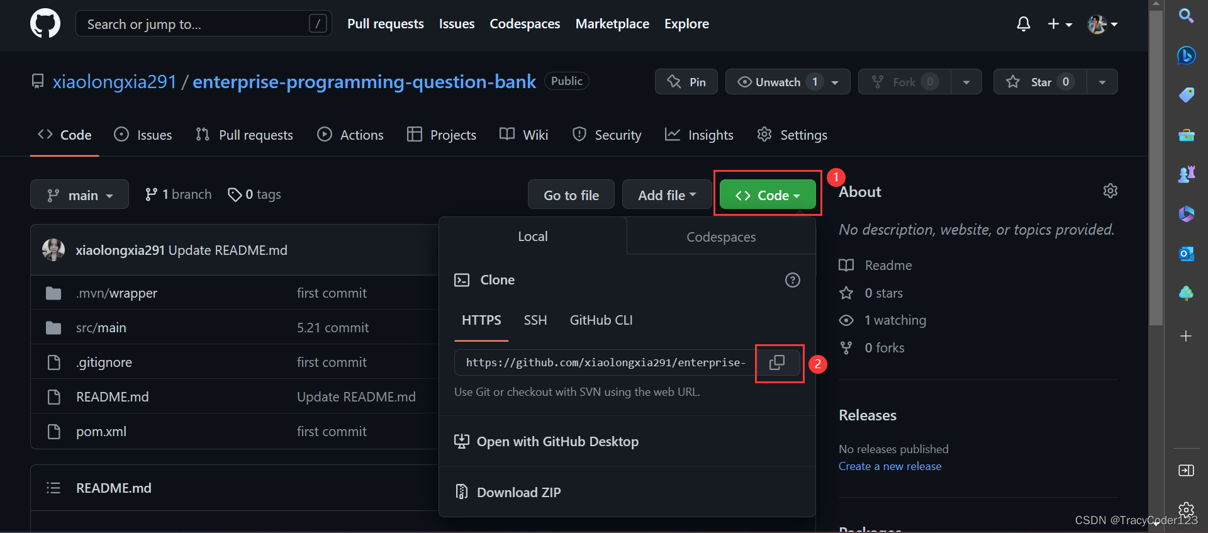This screenshot has height=533, width=1208.
Task: Switch to the Wiki tab
Action: 524,135
